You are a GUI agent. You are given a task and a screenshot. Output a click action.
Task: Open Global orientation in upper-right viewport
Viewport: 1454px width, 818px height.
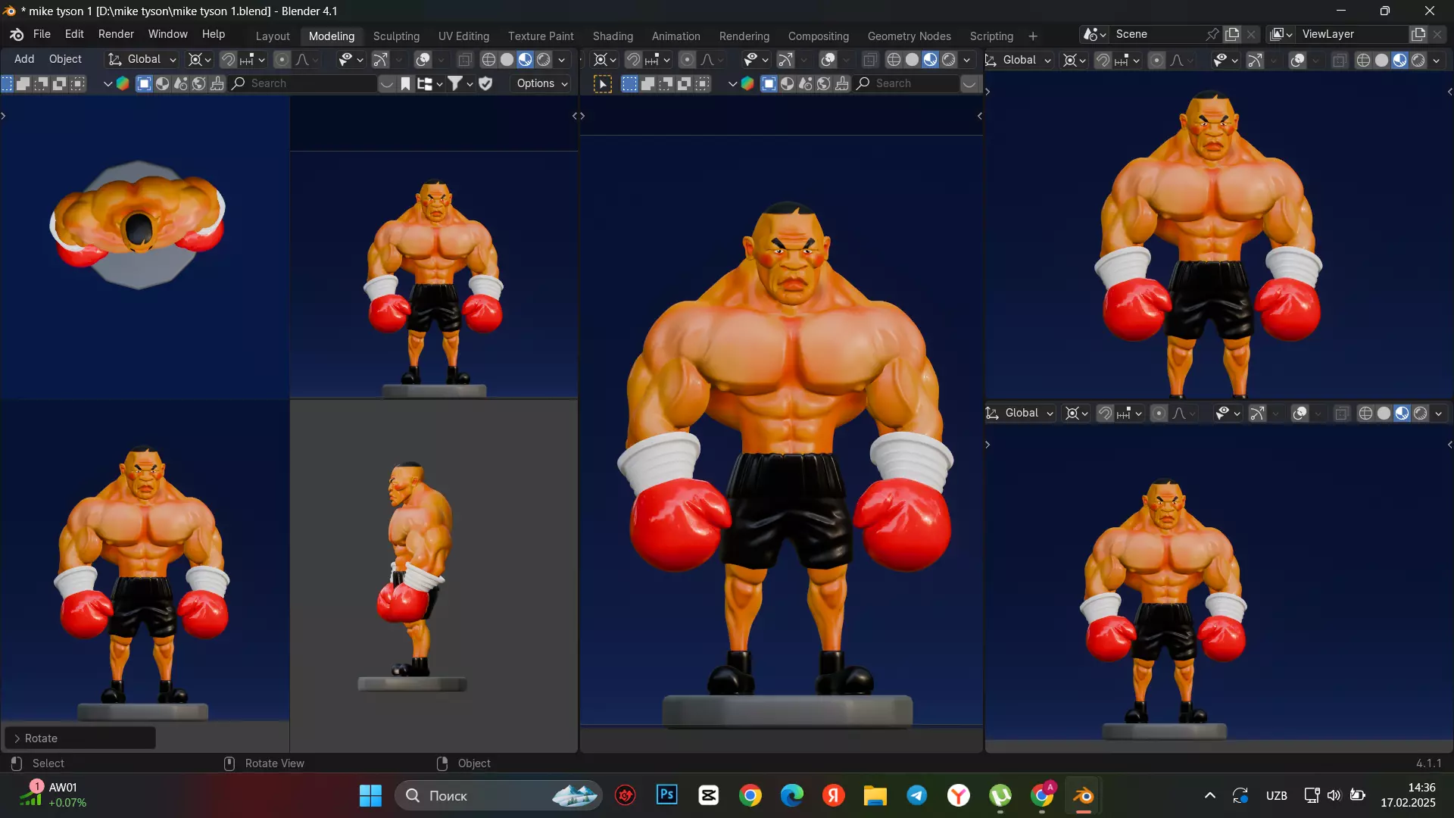pyautogui.click(x=1020, y=60)
